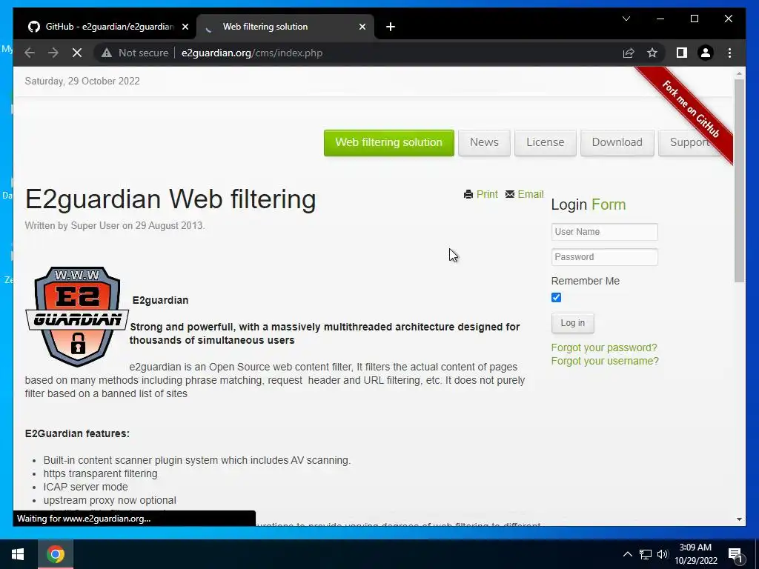Image resolution: width=759 pixels, height=569 pixels.
Task: Click the Email envelope icon
Action: point(510,194)
